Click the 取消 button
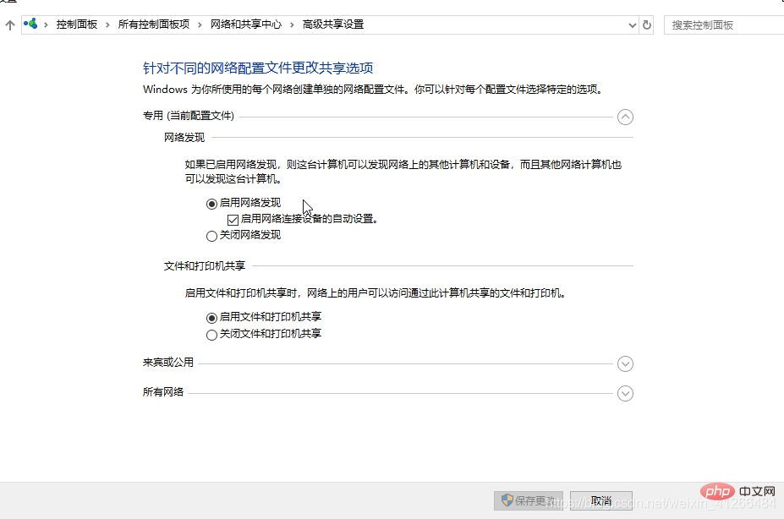The width and height of the screenshot is (784, 519). pyautogui.click(x=600, y=500)
